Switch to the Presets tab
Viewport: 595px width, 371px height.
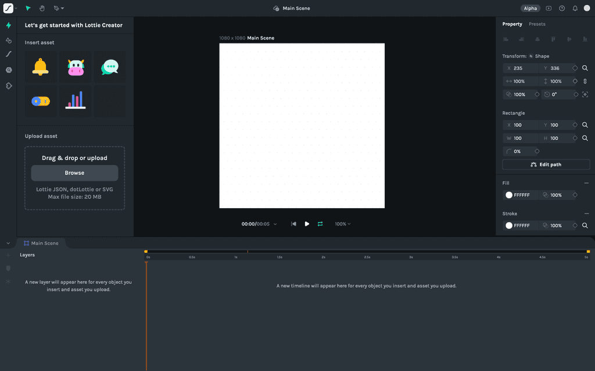pyautogui.click(x=537, y=24)
